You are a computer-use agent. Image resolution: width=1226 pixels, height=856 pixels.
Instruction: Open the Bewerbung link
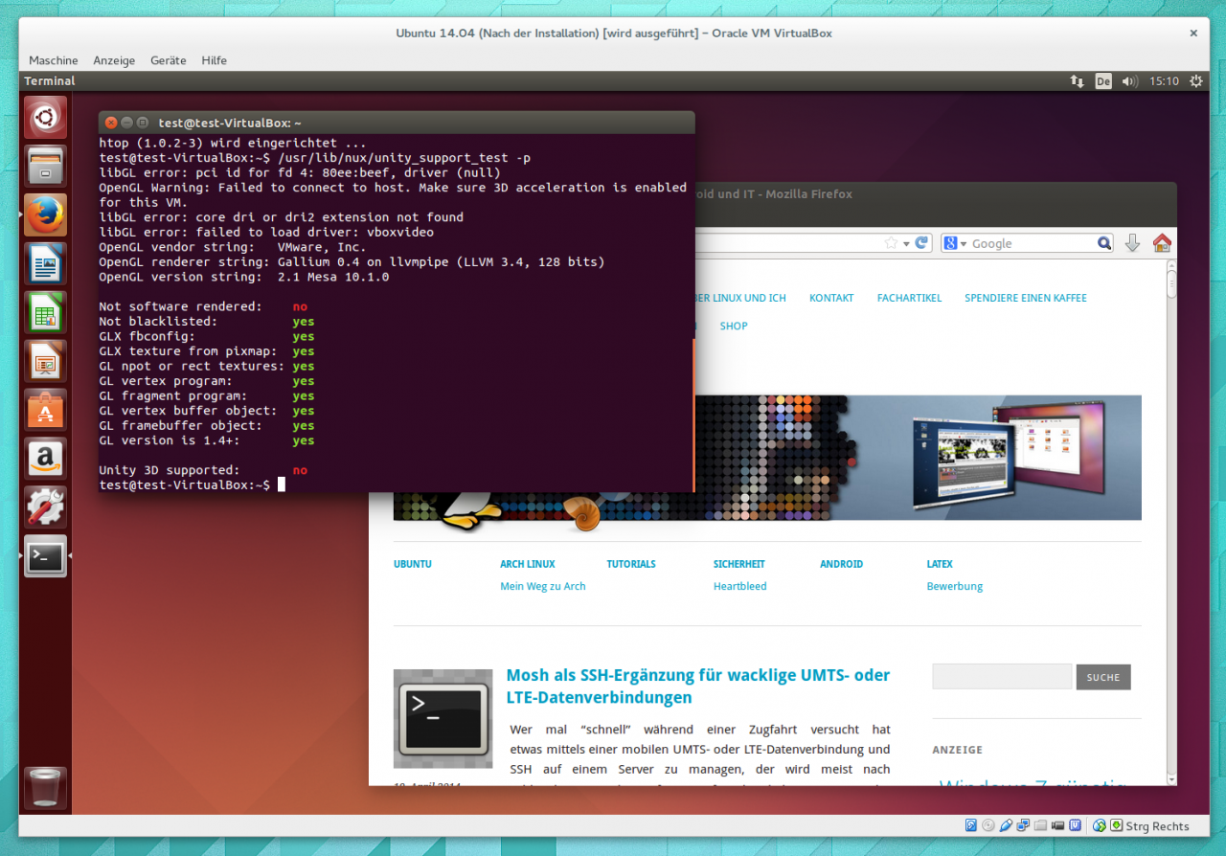(x=955, y=586)
